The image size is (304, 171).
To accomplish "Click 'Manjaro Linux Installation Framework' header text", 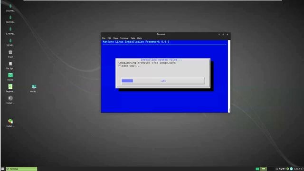I will click(136, 42).
